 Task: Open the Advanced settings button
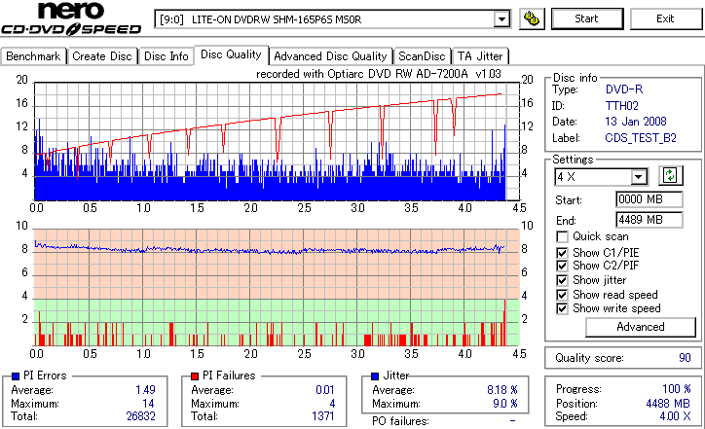click(641, 327)
